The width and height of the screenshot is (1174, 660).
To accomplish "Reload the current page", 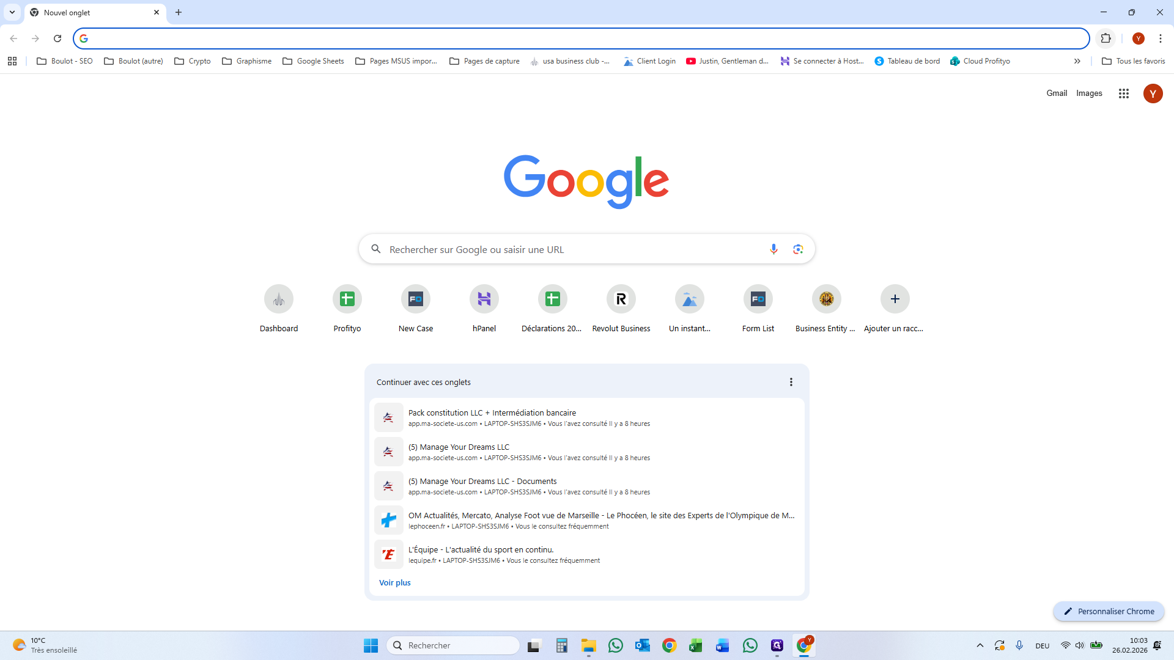I will 57,38.
